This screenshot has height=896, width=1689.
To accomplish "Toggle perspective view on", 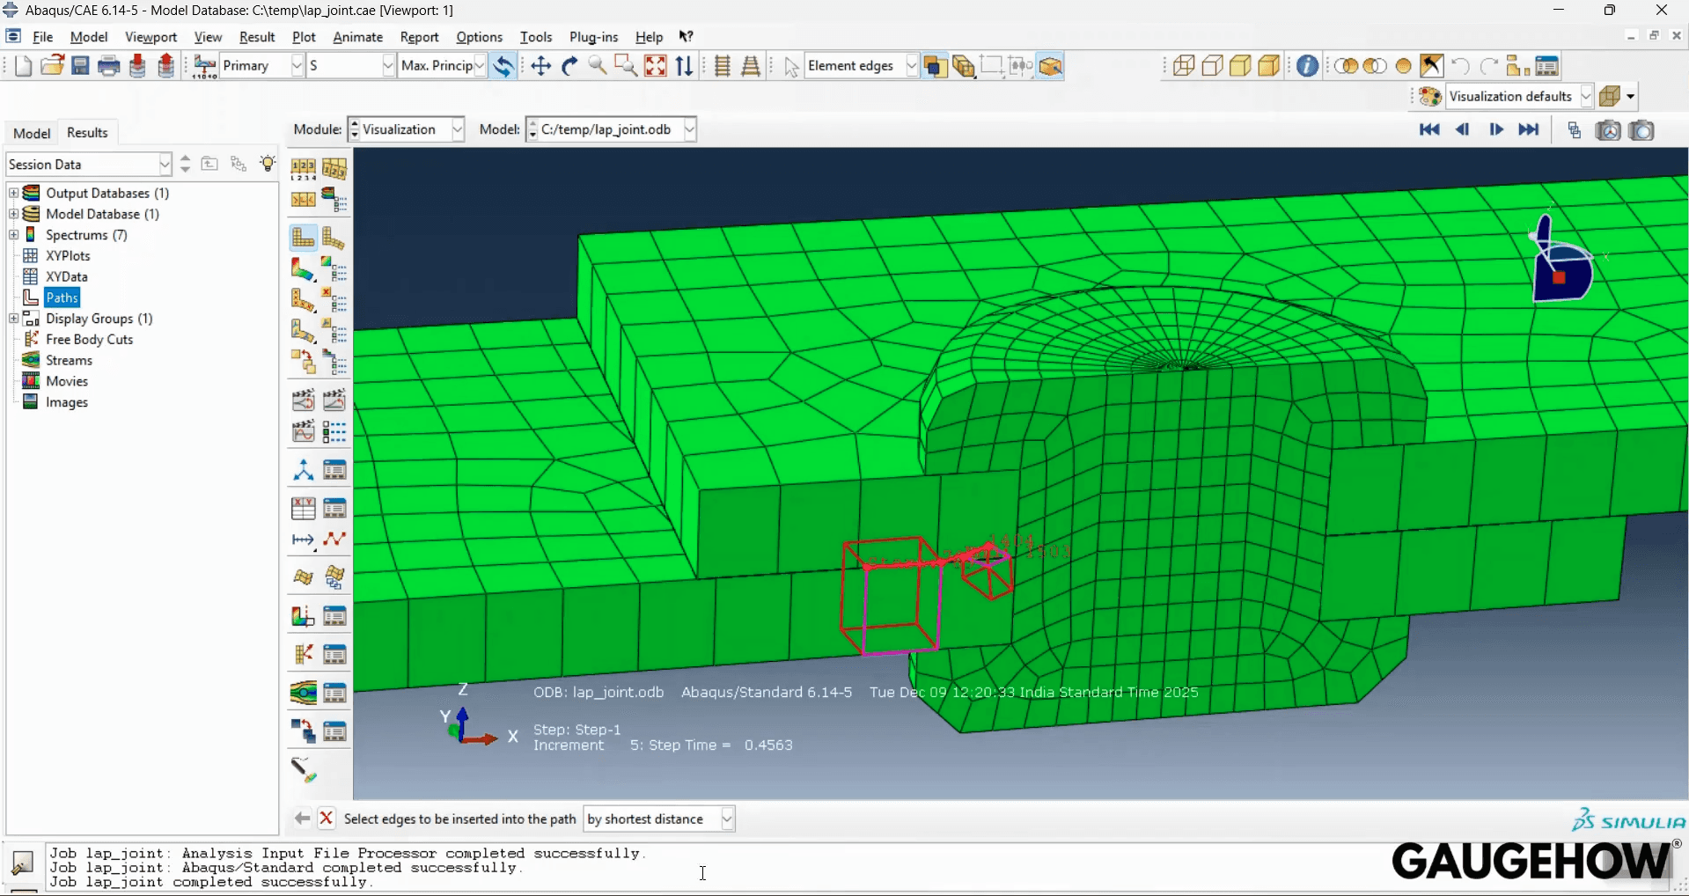I will point(751,65).
